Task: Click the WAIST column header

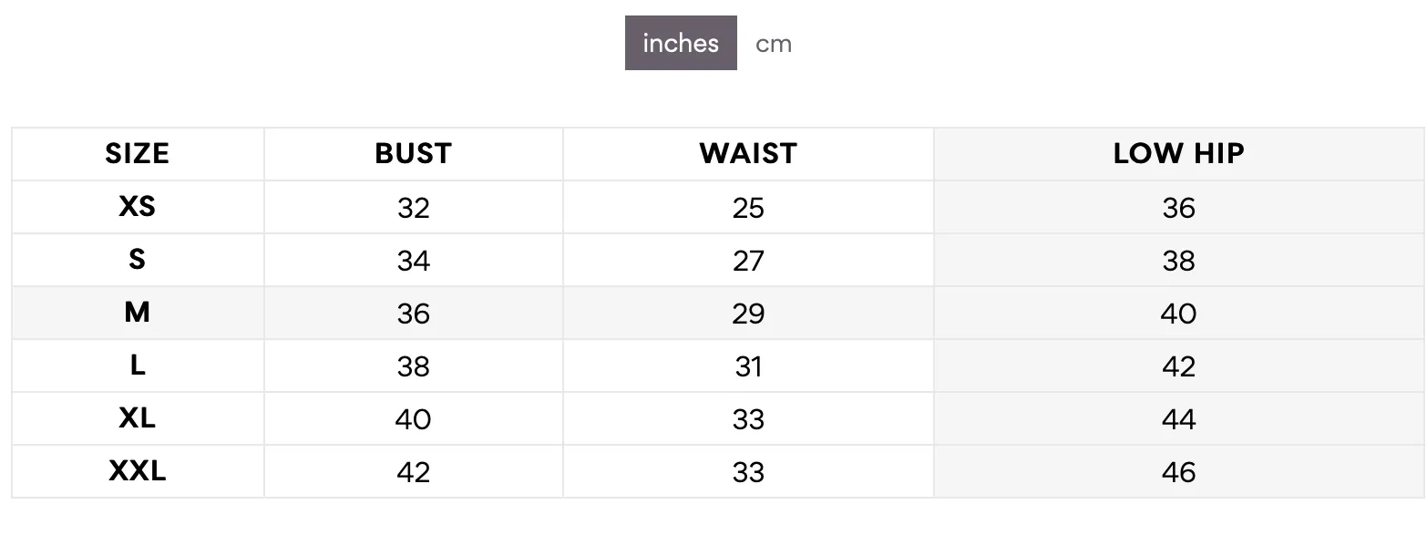Action: (748, 153)
